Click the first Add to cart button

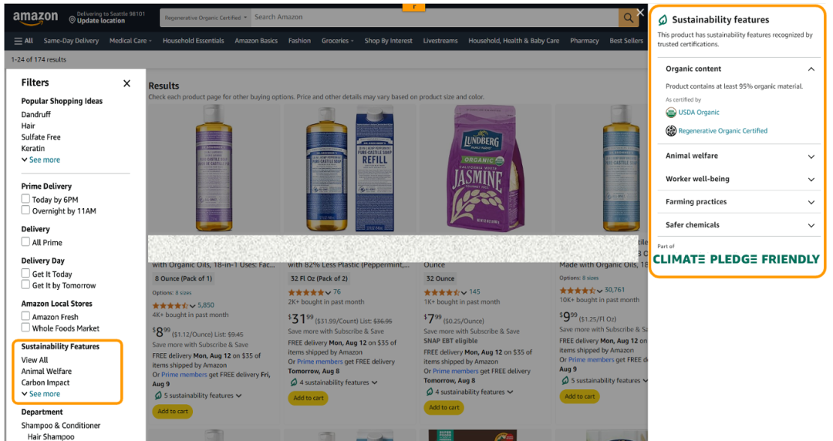tap(173, 411)
